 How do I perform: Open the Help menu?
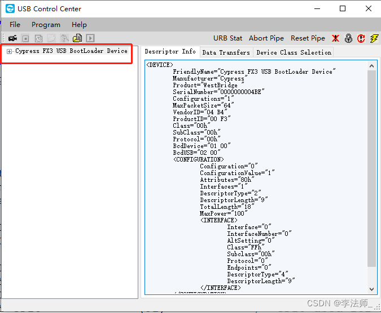79,25
